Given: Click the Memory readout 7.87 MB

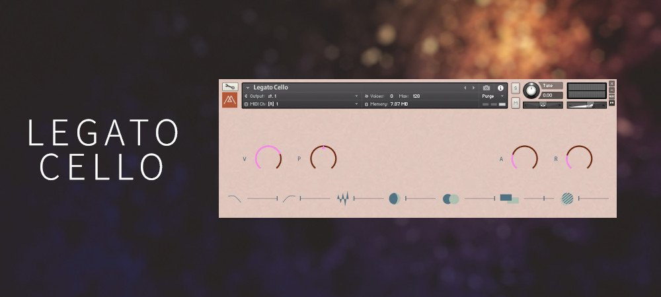Looking at the screenshot, I should (399, 104).
